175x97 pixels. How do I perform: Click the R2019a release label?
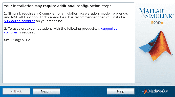157,23
